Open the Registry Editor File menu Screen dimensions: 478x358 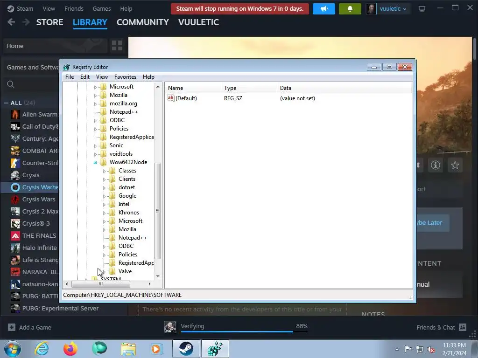tap(70, 77)
